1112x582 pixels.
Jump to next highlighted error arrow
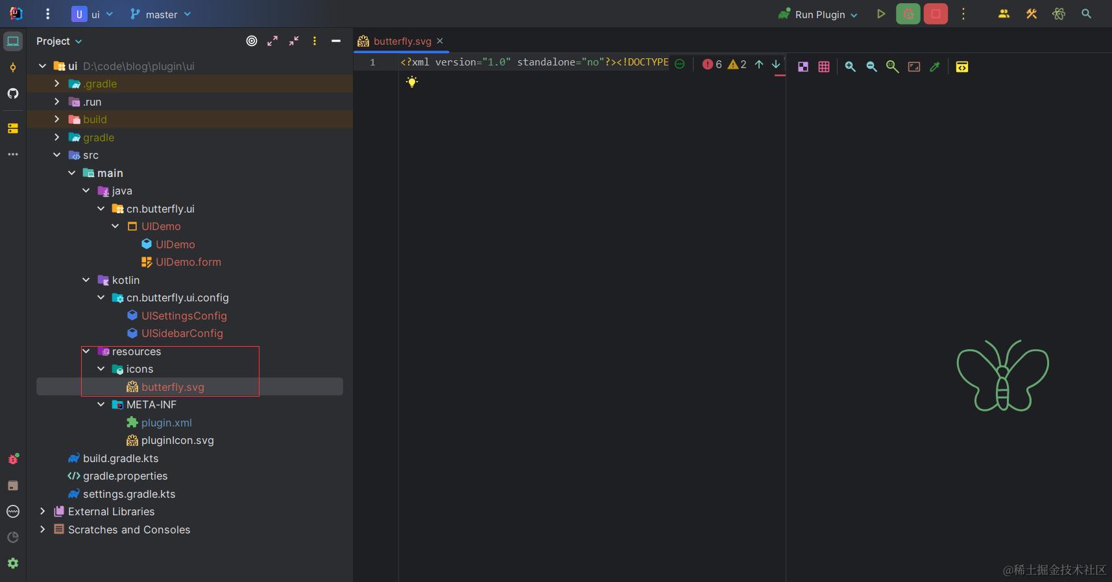[776, 64]
